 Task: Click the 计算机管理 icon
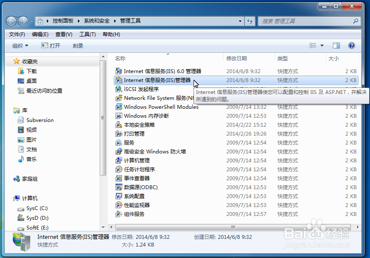[x=119, y=161]
